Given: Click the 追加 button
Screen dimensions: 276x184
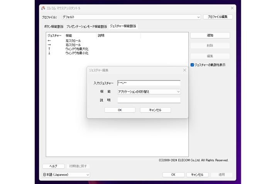Looking at the screenshot, I should pos(210,35).
